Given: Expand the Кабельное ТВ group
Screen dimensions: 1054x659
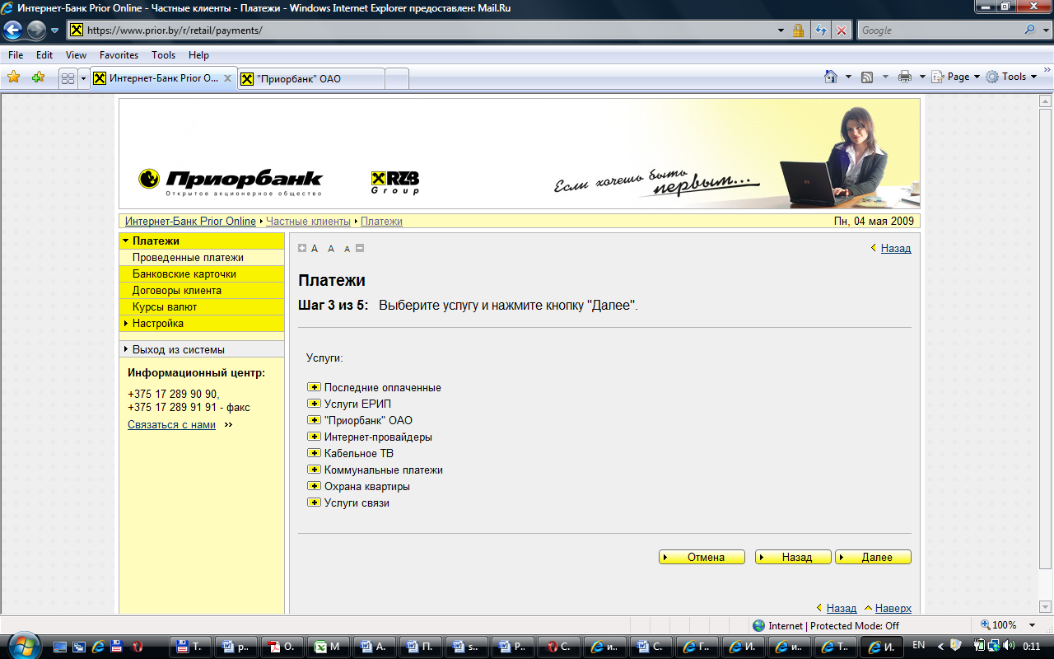Looking at the screenshot, I should 314,453.
